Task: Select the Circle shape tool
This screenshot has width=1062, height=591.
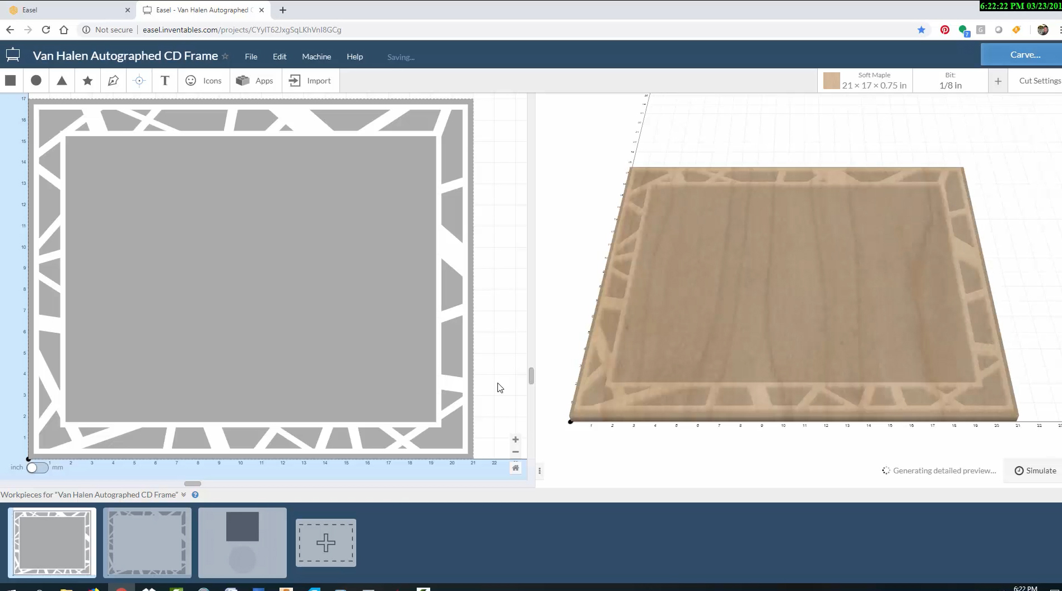Action: 36,80
